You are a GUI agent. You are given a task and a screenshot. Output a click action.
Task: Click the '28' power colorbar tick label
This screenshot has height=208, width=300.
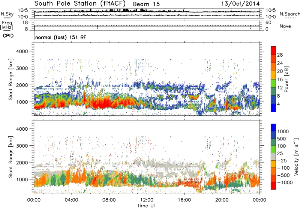[280, 55]
